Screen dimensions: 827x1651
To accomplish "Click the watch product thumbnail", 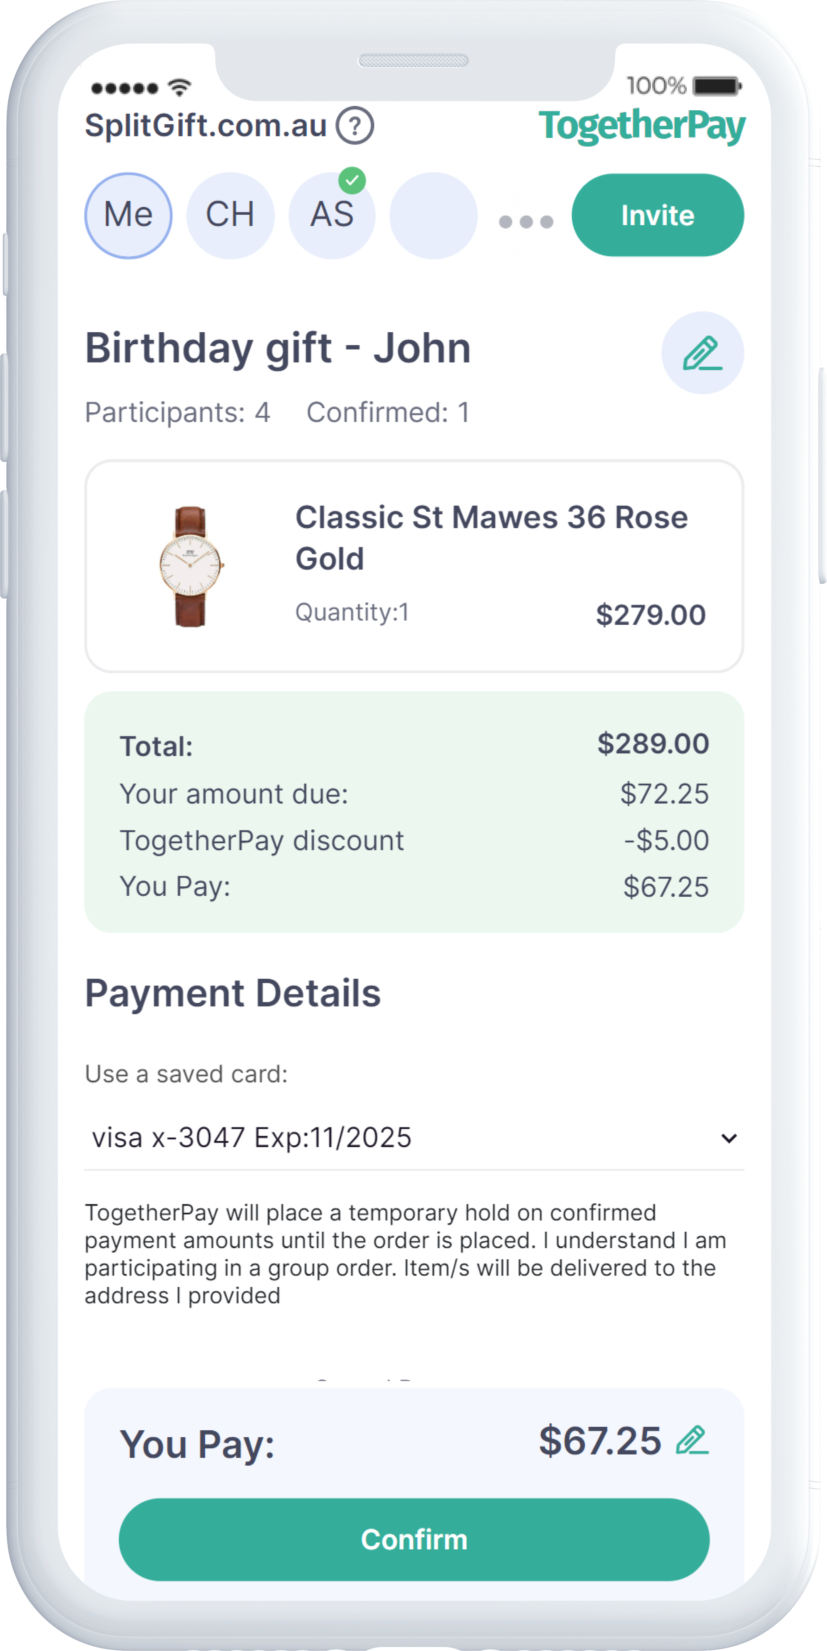I will tap(191, 567).
